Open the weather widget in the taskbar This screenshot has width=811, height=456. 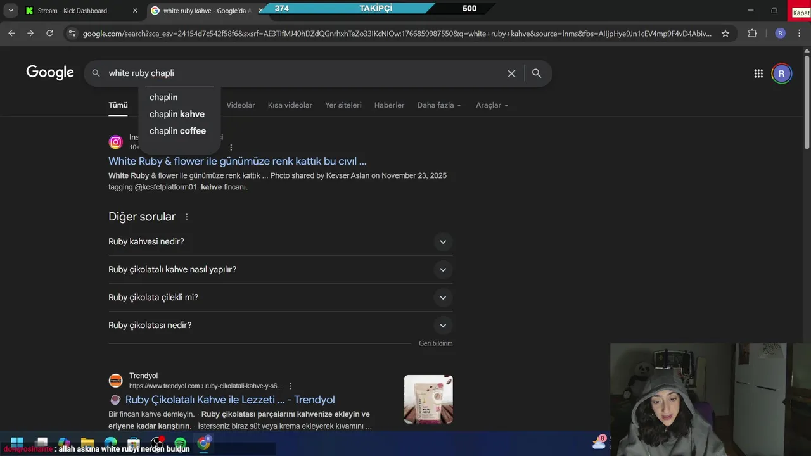(x=599, y=442)
